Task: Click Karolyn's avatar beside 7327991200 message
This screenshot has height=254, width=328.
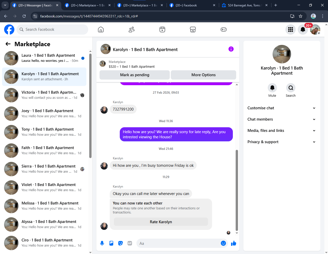Action: pyautogui.click(x=104, y=110)
